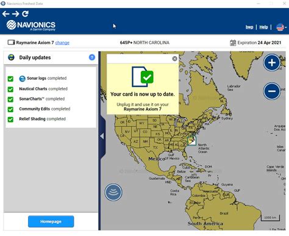Viewport: 289px width, 236px height.
Task: Open the bwp account link
Action: [x=249, y=27]
